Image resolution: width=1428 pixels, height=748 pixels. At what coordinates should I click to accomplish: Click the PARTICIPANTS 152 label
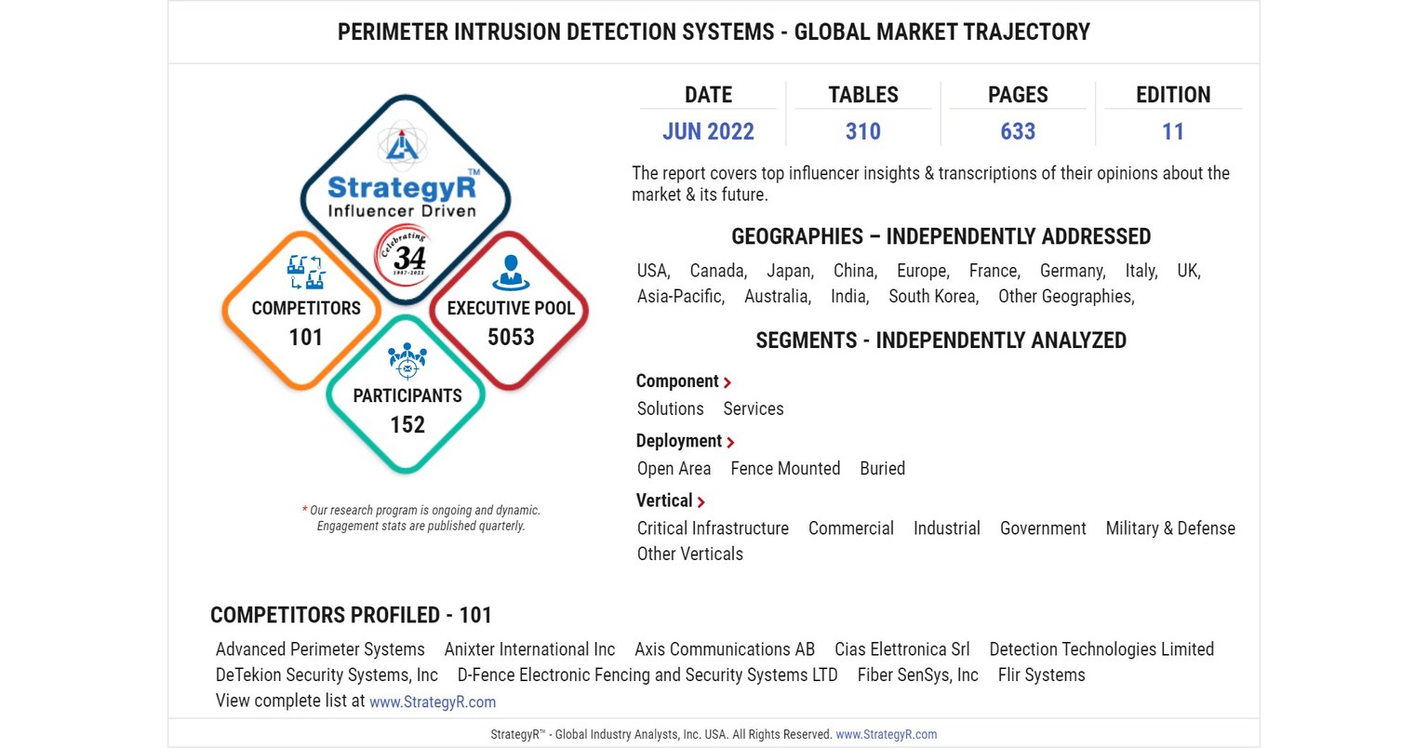pyautogui.click(x=407, y=409)
